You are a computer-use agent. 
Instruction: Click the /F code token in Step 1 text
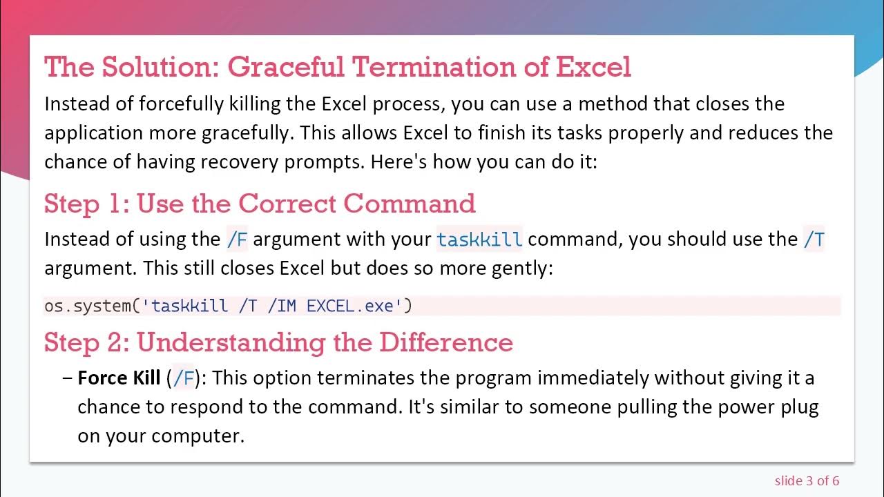tap(237, 240)
